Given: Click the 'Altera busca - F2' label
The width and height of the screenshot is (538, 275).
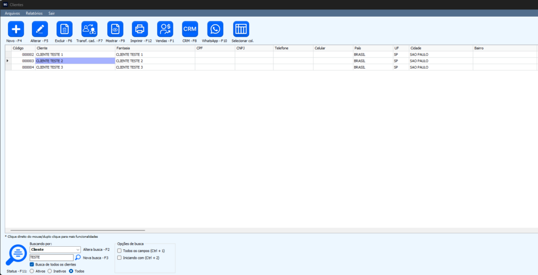Looking at the screenshot, I should 97,250.
